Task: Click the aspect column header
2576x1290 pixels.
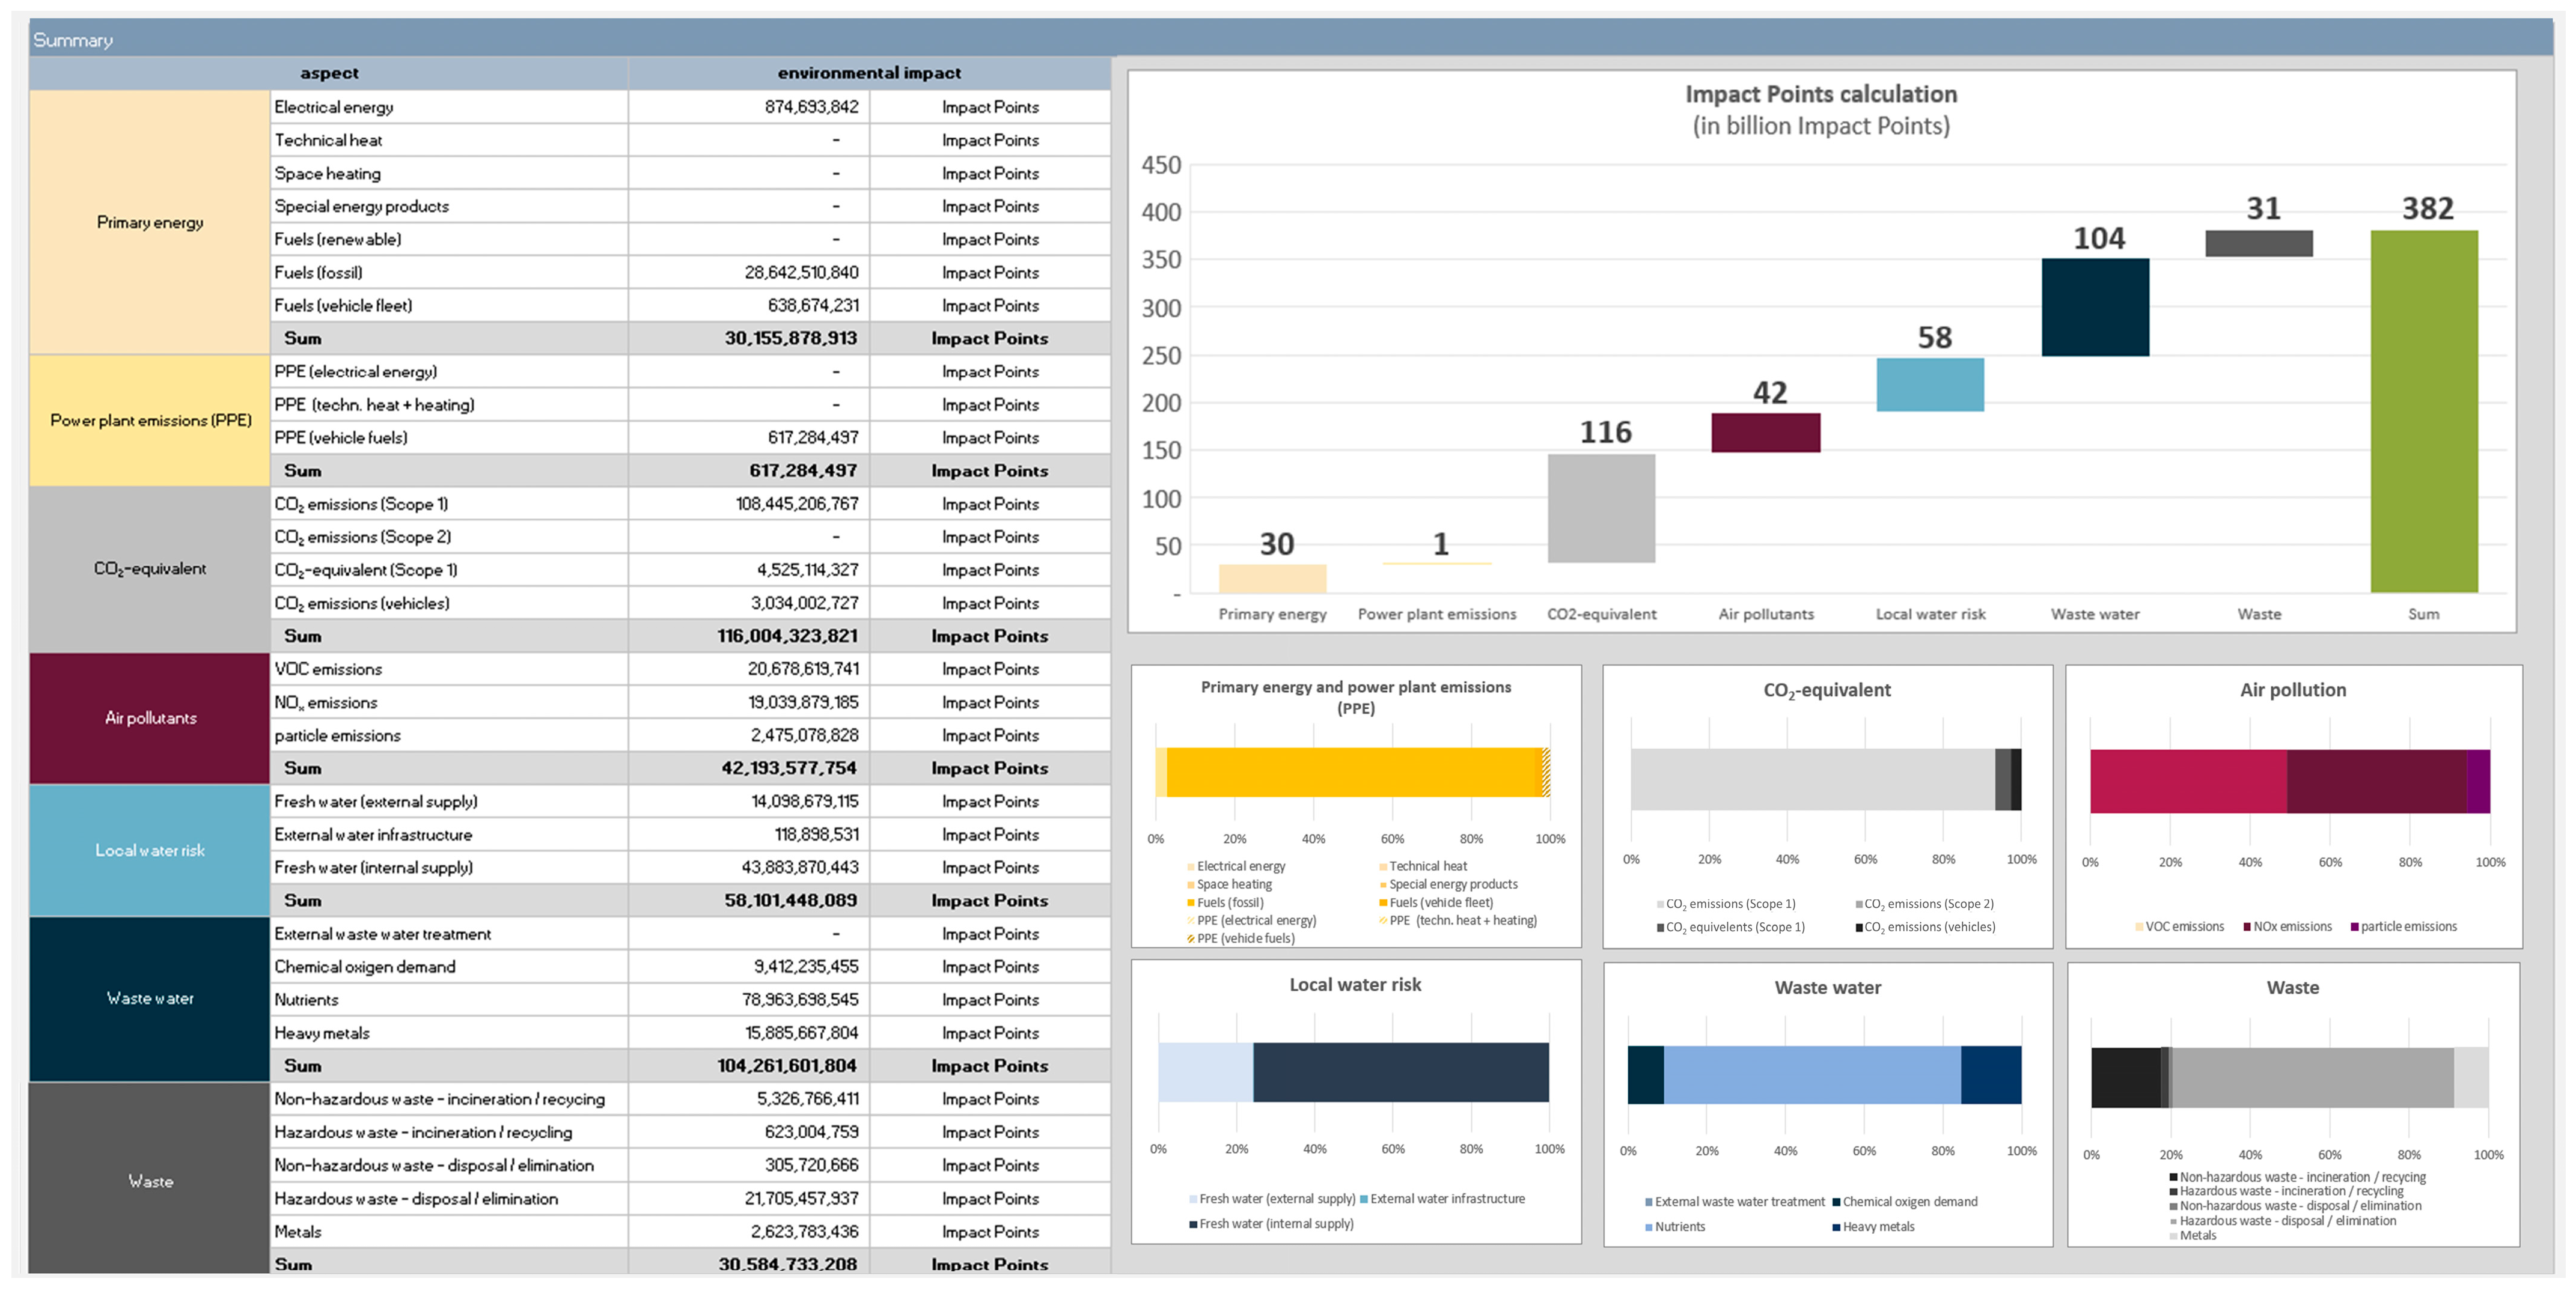Action: (x=329, y=73)
